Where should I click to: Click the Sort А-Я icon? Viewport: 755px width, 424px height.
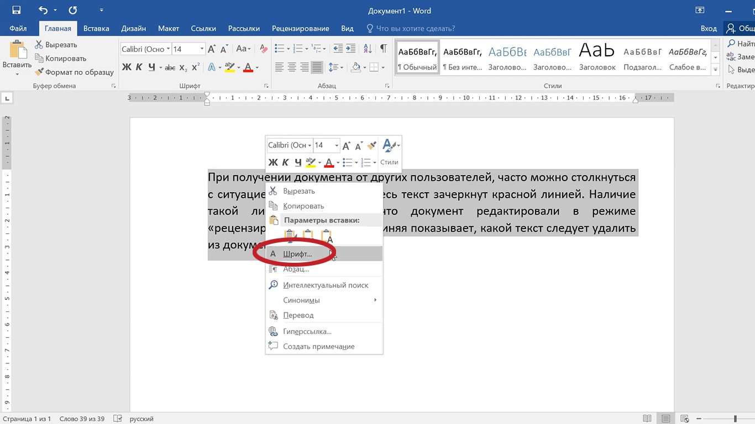(x=368, y=49)
